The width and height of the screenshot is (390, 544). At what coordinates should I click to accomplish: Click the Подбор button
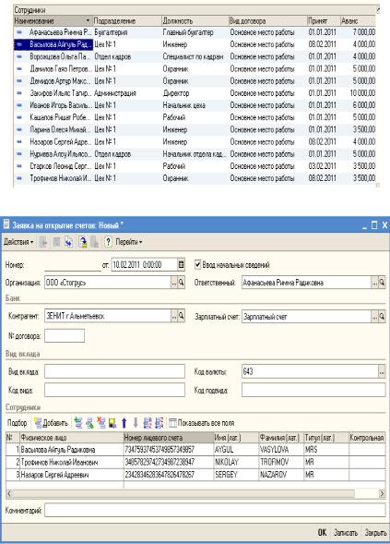pos(17,423)
